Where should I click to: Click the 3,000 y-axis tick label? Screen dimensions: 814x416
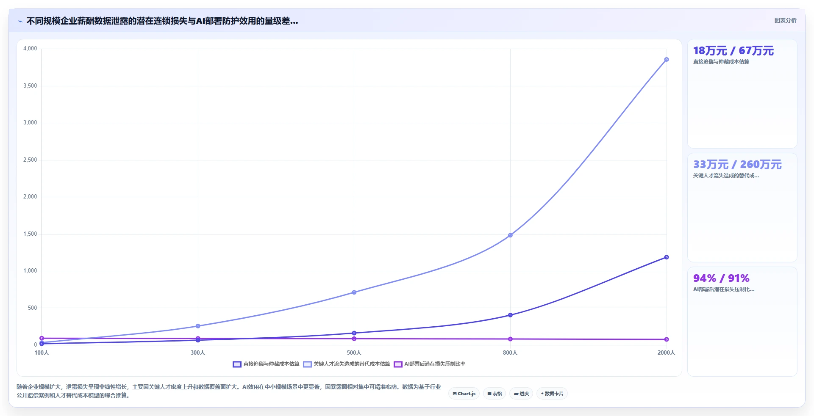tap(30, 123)
